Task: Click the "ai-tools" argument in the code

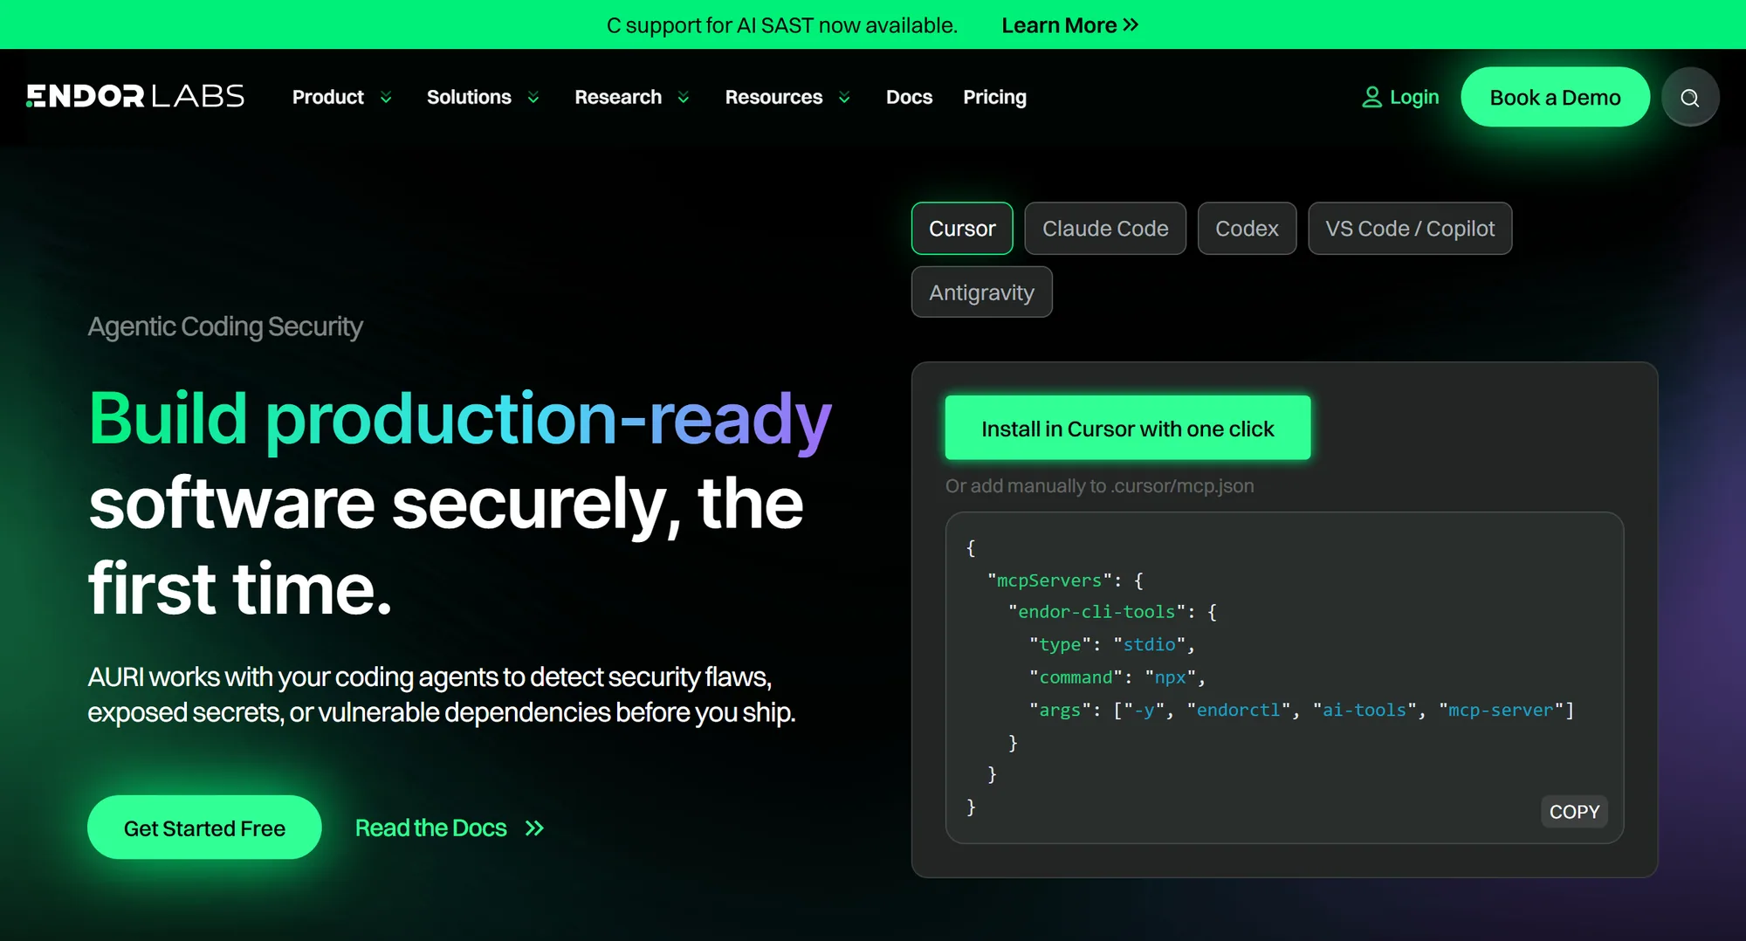Action: click(x=1364, y=710)
